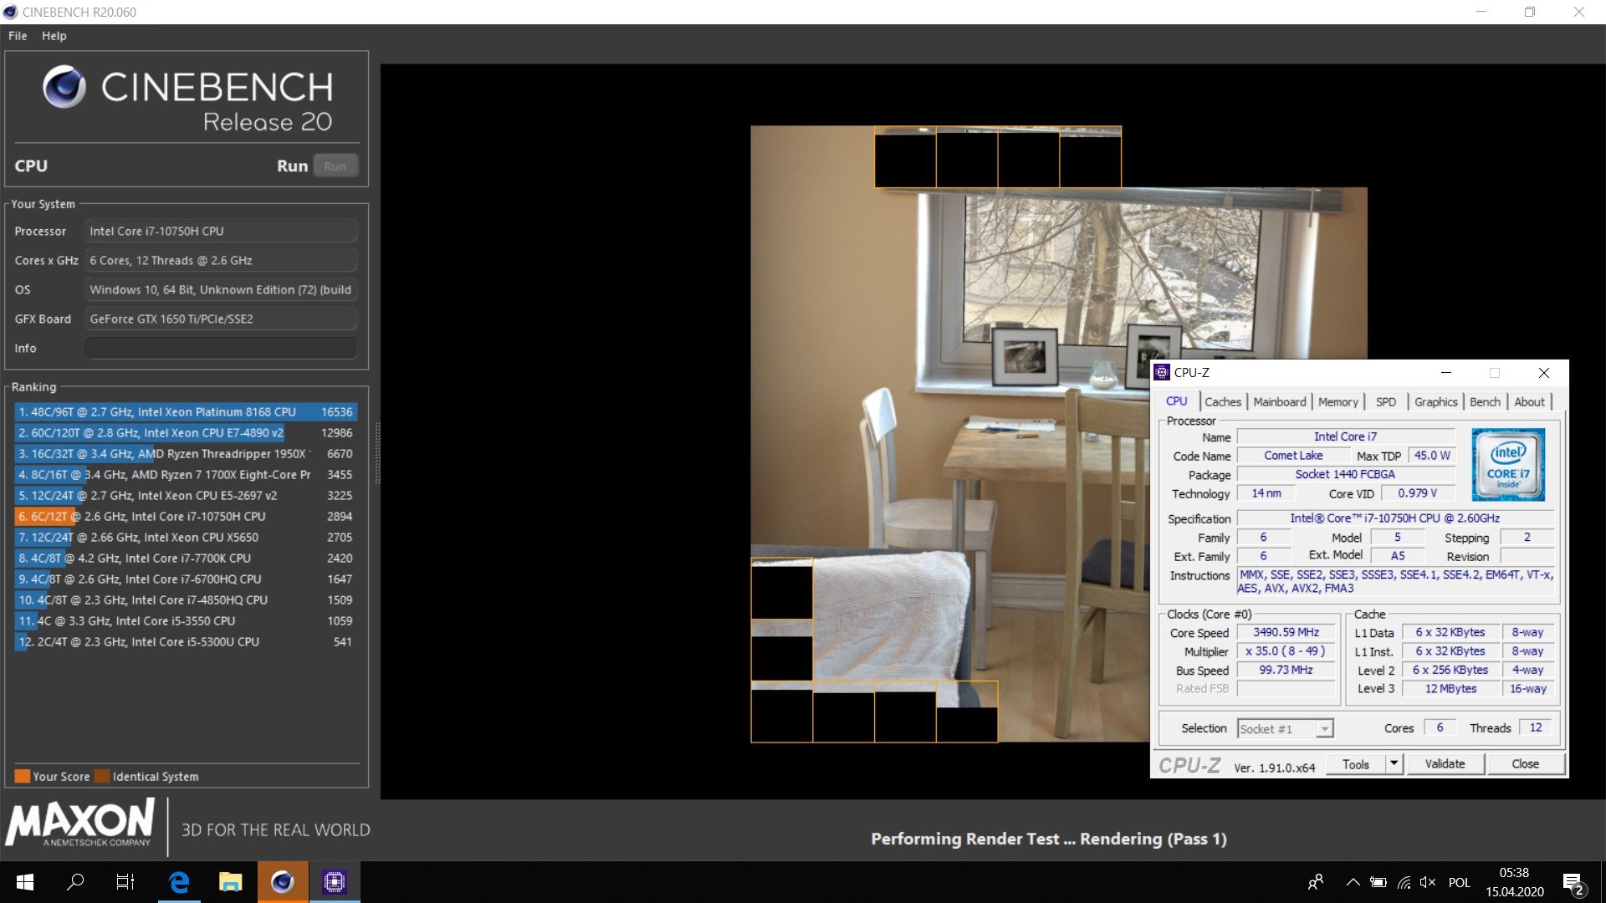
Task: Open Task View on the taskbar
Action: pos(125,882)
